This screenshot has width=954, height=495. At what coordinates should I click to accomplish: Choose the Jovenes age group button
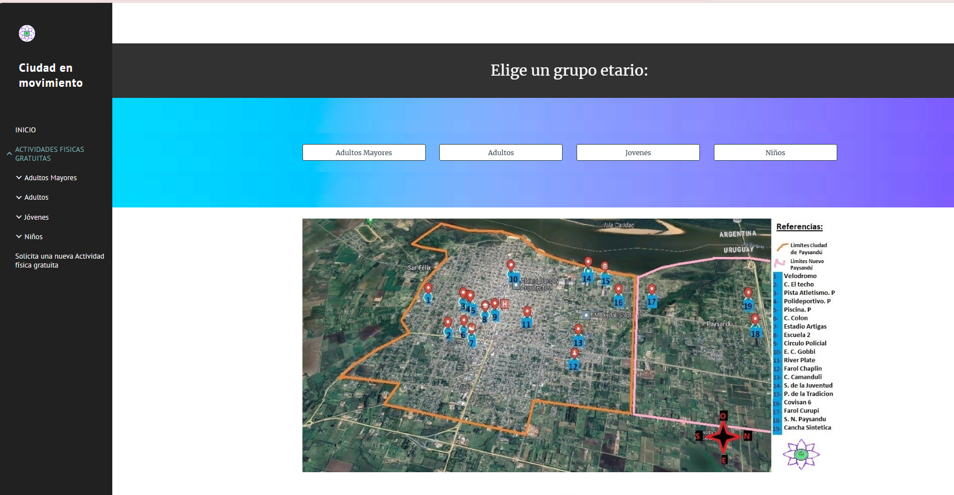[638, 152]
